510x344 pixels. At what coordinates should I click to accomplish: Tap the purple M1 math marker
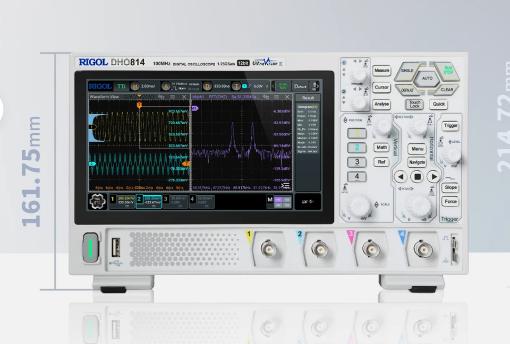point(194,108)
